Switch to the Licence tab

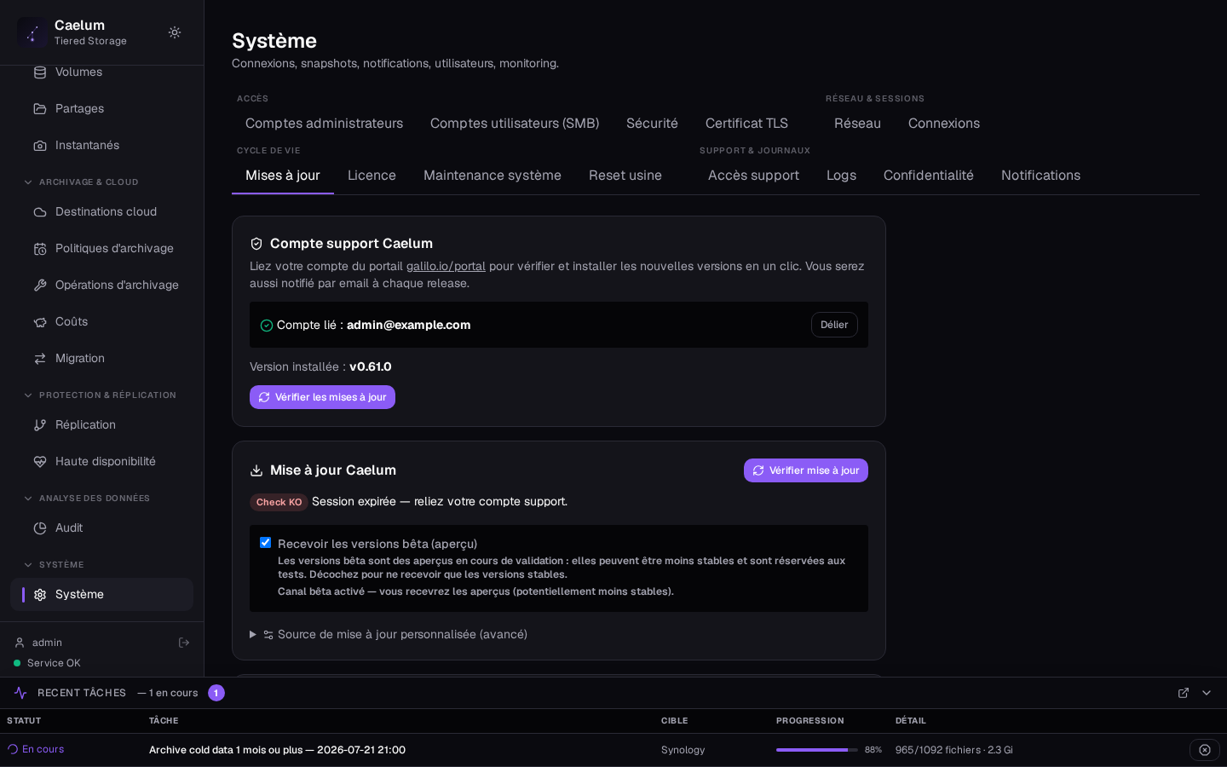pyautogui.click(x=372, y=176)
